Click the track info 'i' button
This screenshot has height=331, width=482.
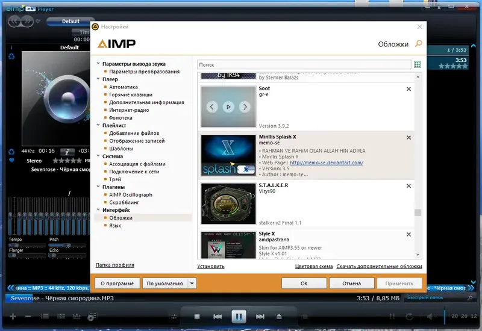(67, 152)
